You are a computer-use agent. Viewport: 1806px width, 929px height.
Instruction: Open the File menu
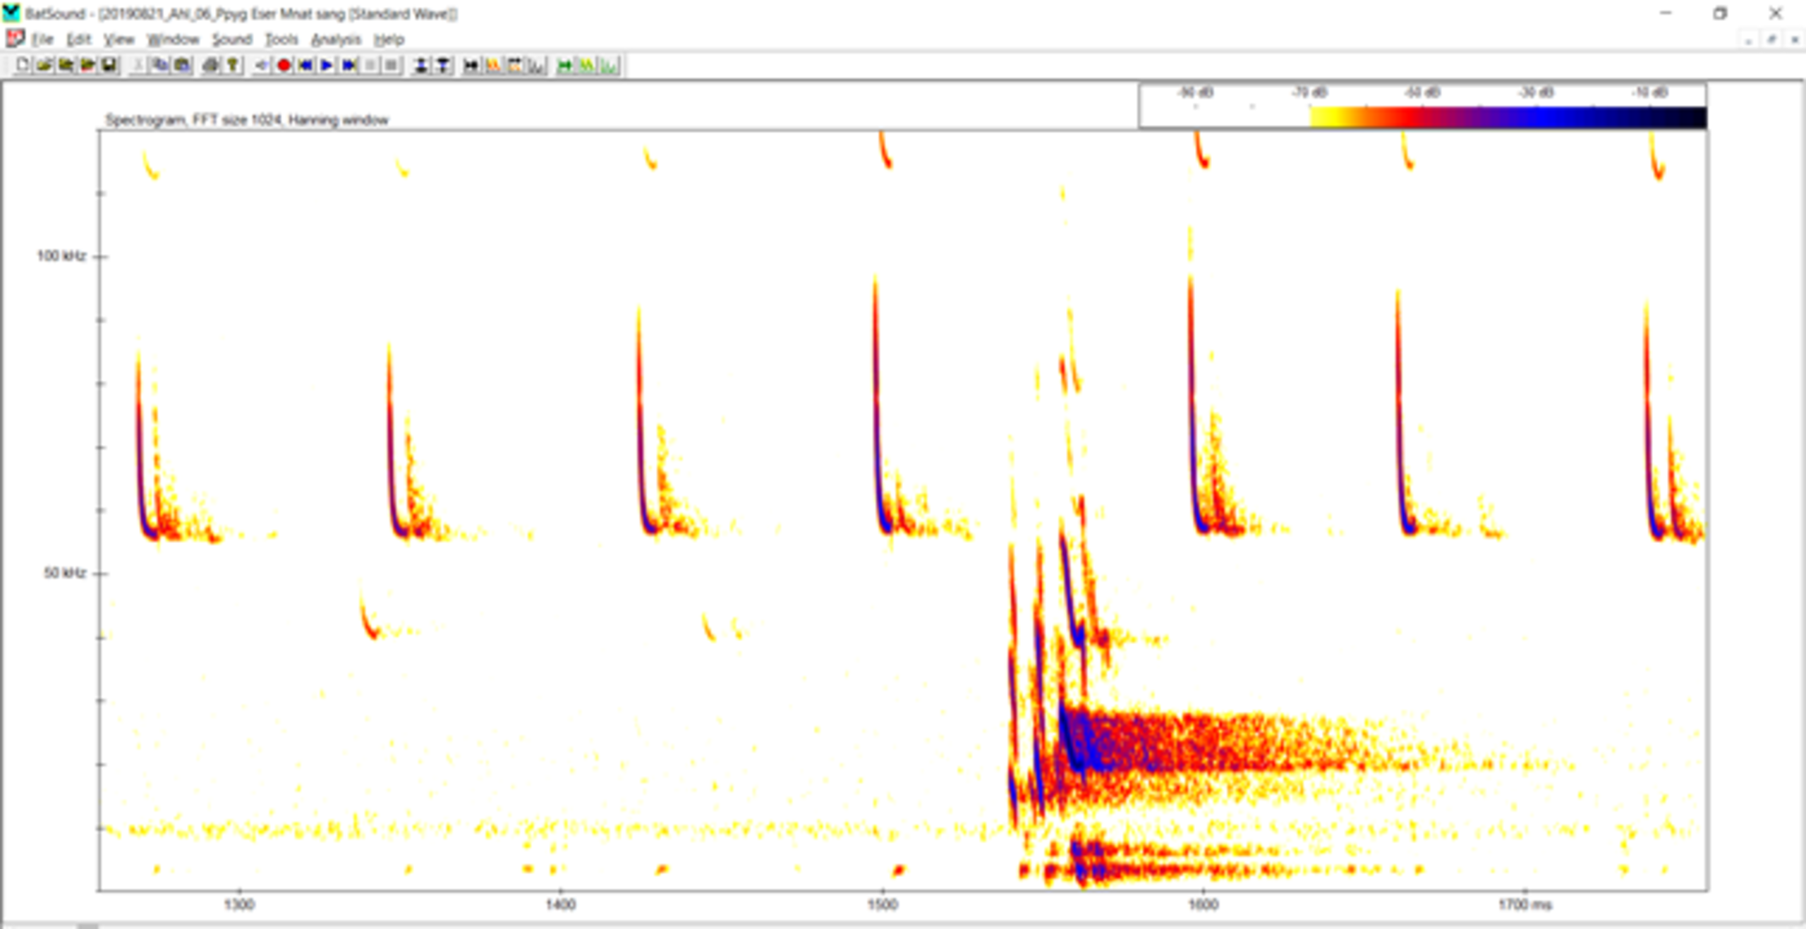(42, 40)
